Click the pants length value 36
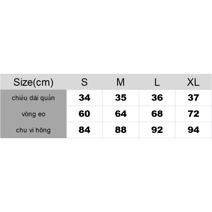 click(x=157, y=98)
